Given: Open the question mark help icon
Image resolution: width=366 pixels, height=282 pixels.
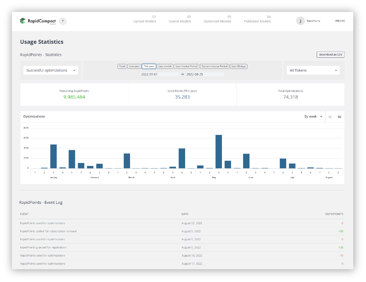Looking at the screenshot, I should pos(63,21).
